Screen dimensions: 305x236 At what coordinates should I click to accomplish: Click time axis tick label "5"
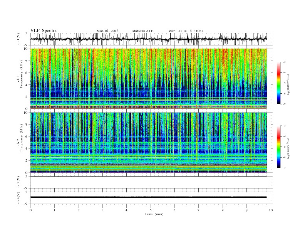click(x=151, y=210)
